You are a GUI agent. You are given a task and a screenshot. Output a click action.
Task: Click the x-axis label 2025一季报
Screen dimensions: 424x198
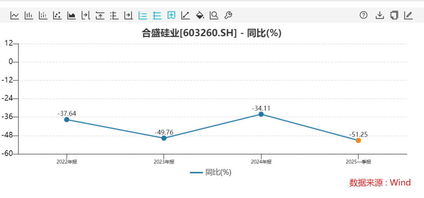pyautogui.click(x=358, y=162)
